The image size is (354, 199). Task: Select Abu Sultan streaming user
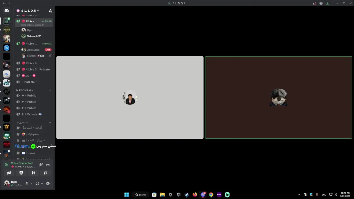33,50
